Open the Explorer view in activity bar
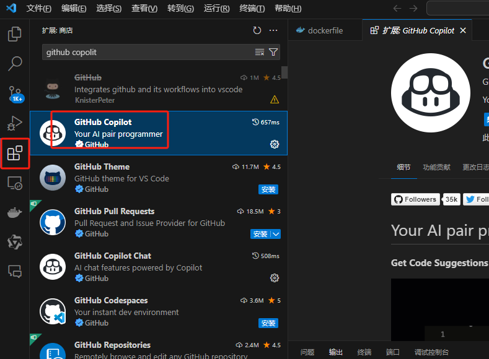Image resolution: width=489 pixels, height=359 pixels. pyautogui.click(x=15, y=34)
